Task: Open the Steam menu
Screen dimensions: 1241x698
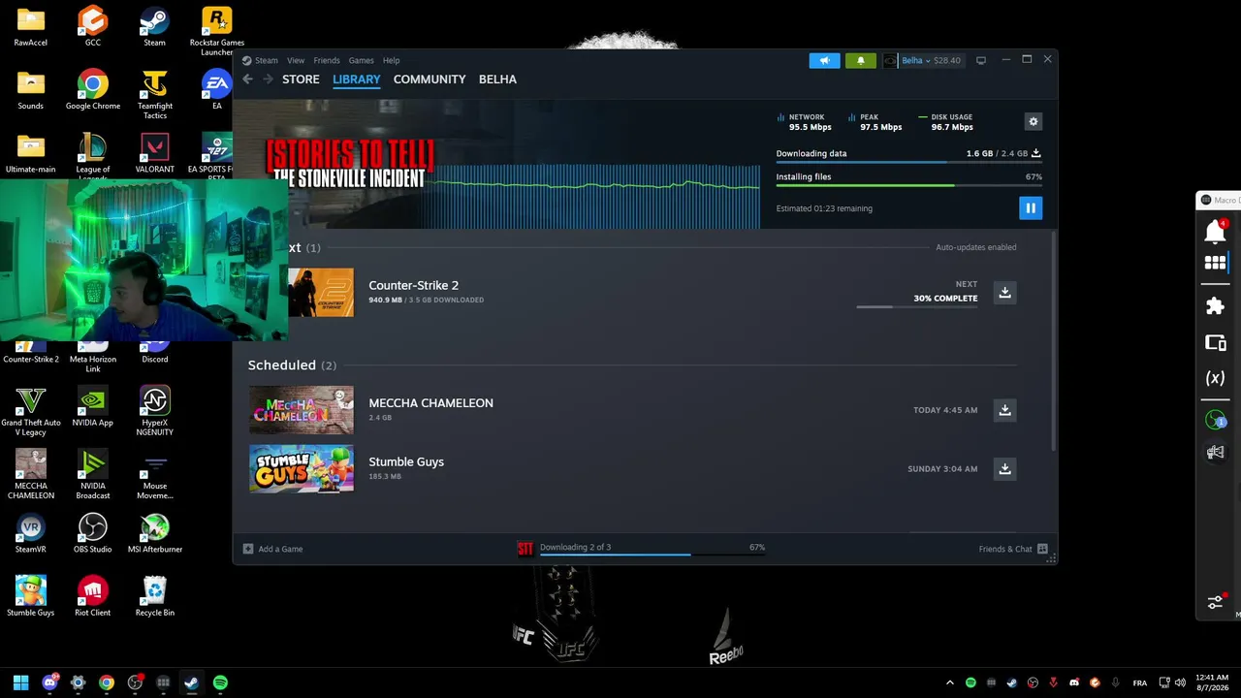Action: [x=266, y=60]
